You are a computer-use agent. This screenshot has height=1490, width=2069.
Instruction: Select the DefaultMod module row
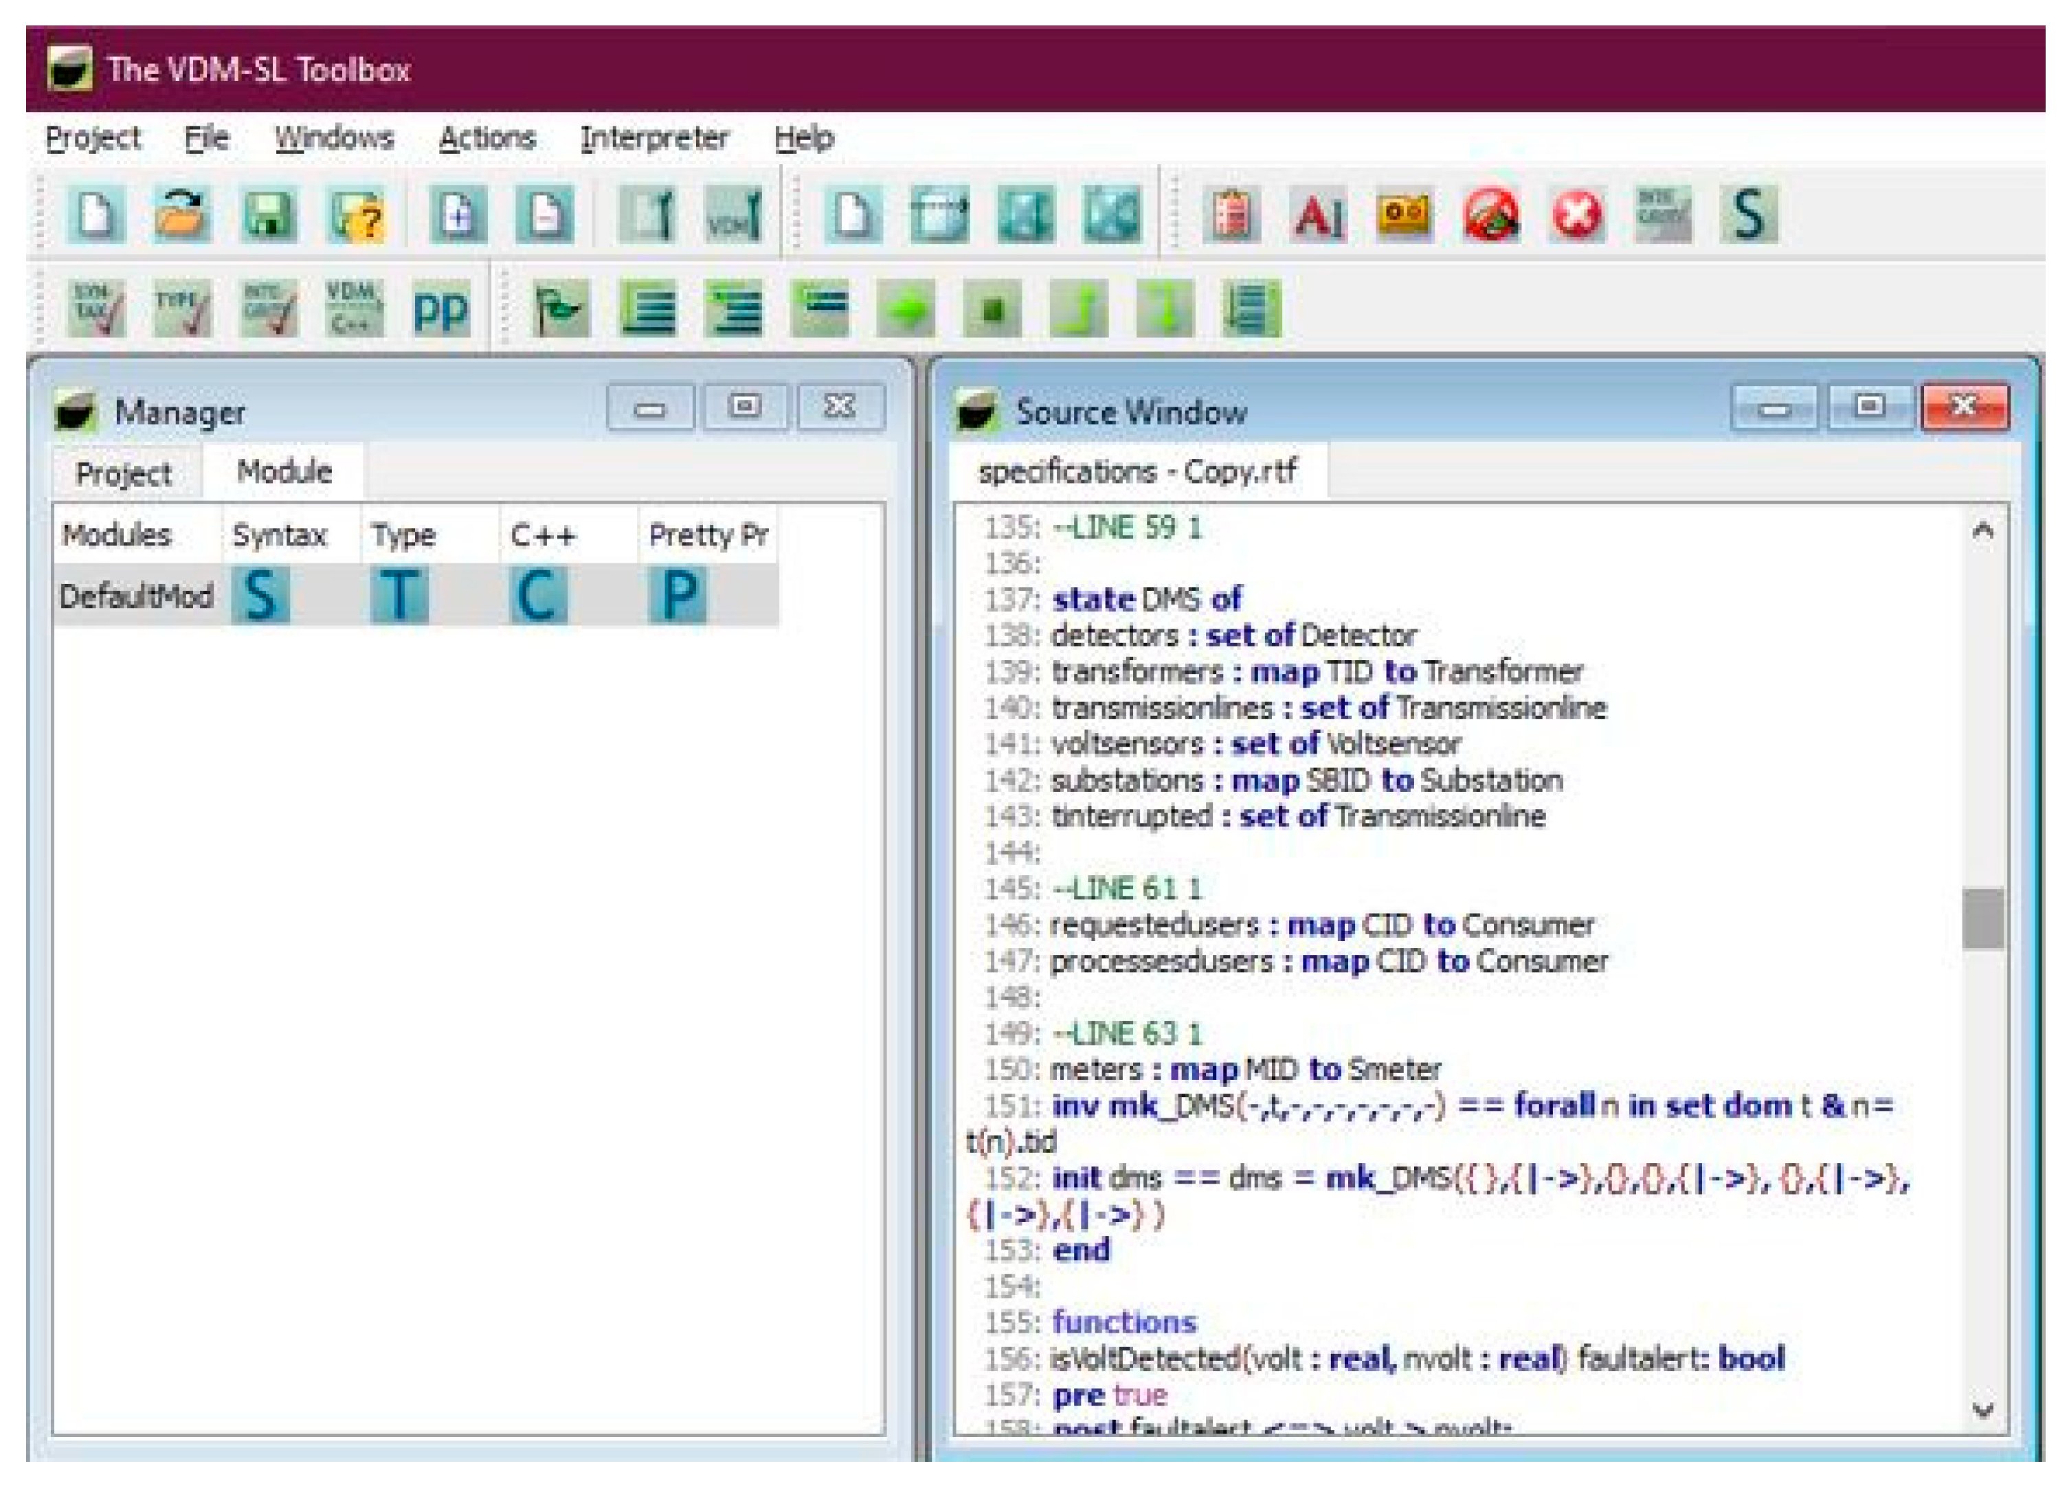(135, 596)
